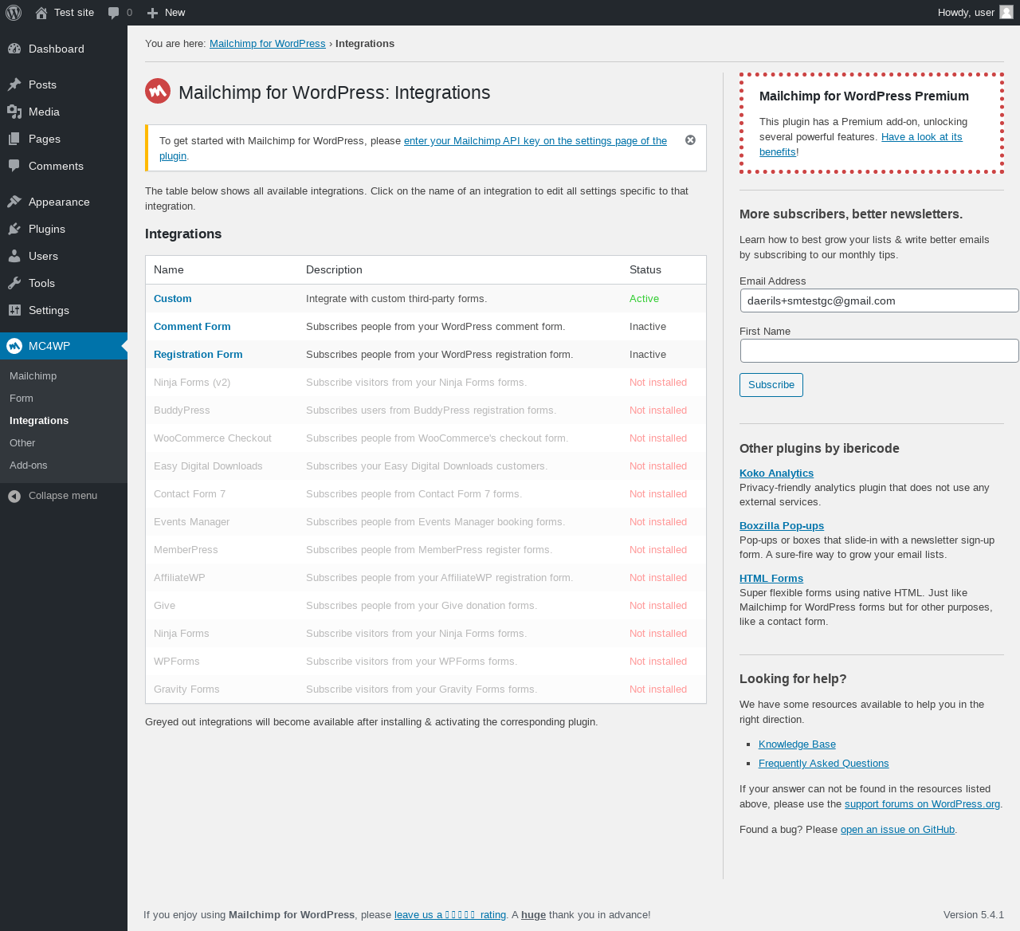This screenshot has width=1020, height=931.
Task: Open the Add-ons submenu item
Action: click(29, 465)
